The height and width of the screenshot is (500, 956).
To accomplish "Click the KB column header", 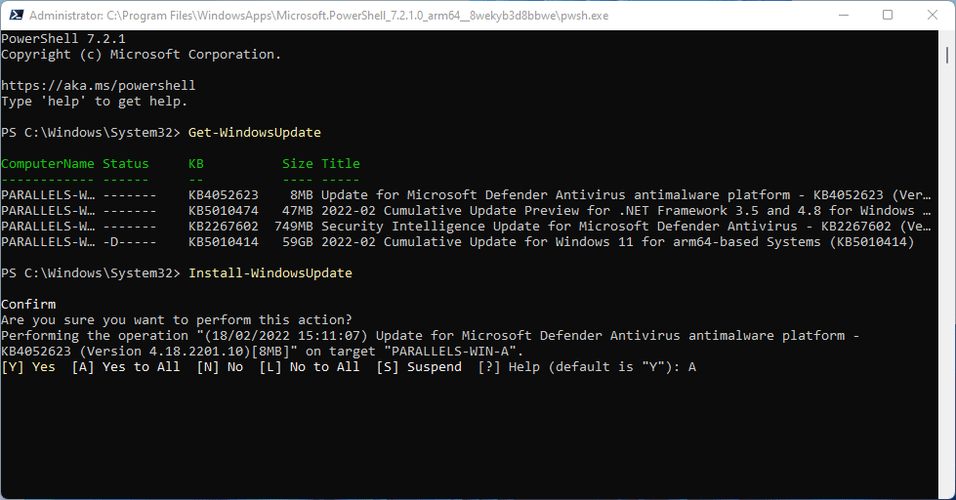I will pos(196,163).
